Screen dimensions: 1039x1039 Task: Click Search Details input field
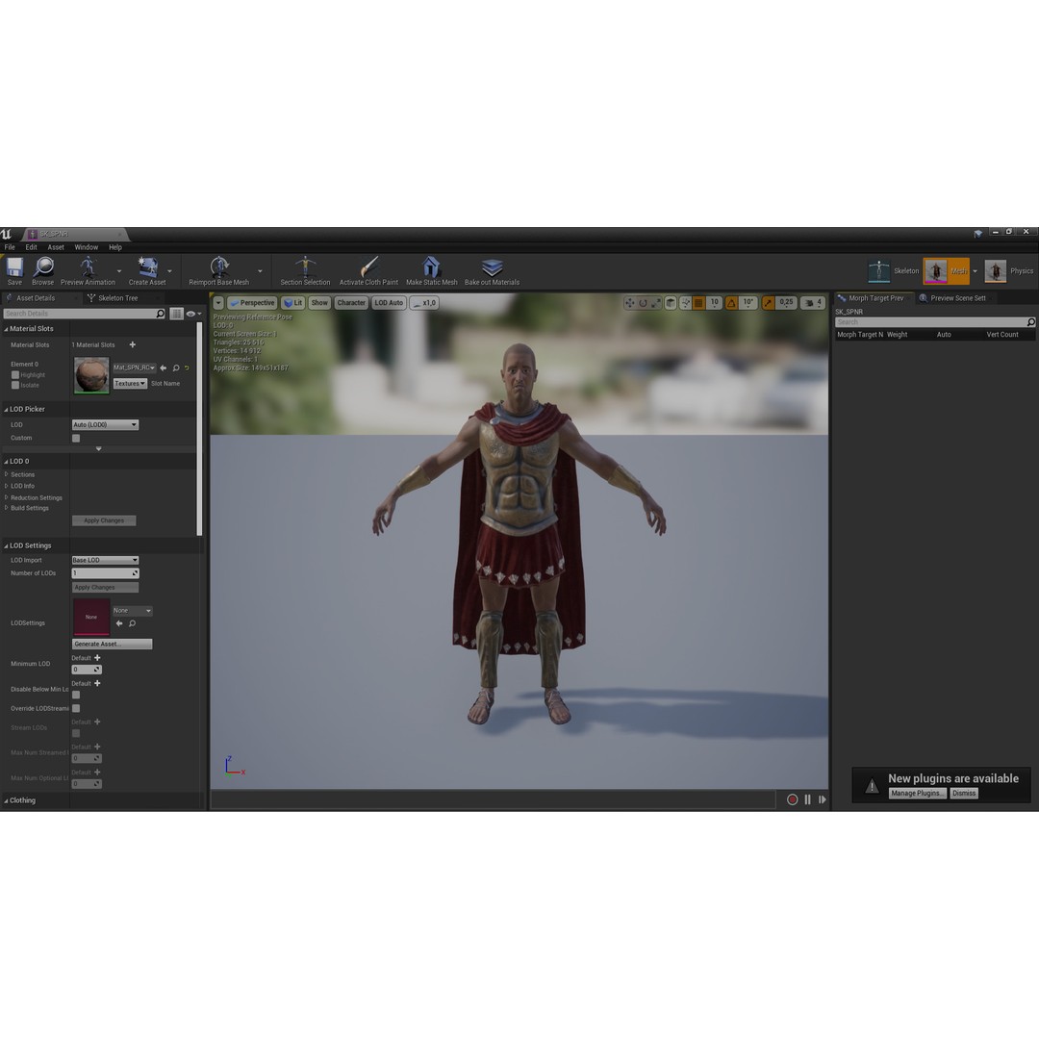(x=84, y=314)
